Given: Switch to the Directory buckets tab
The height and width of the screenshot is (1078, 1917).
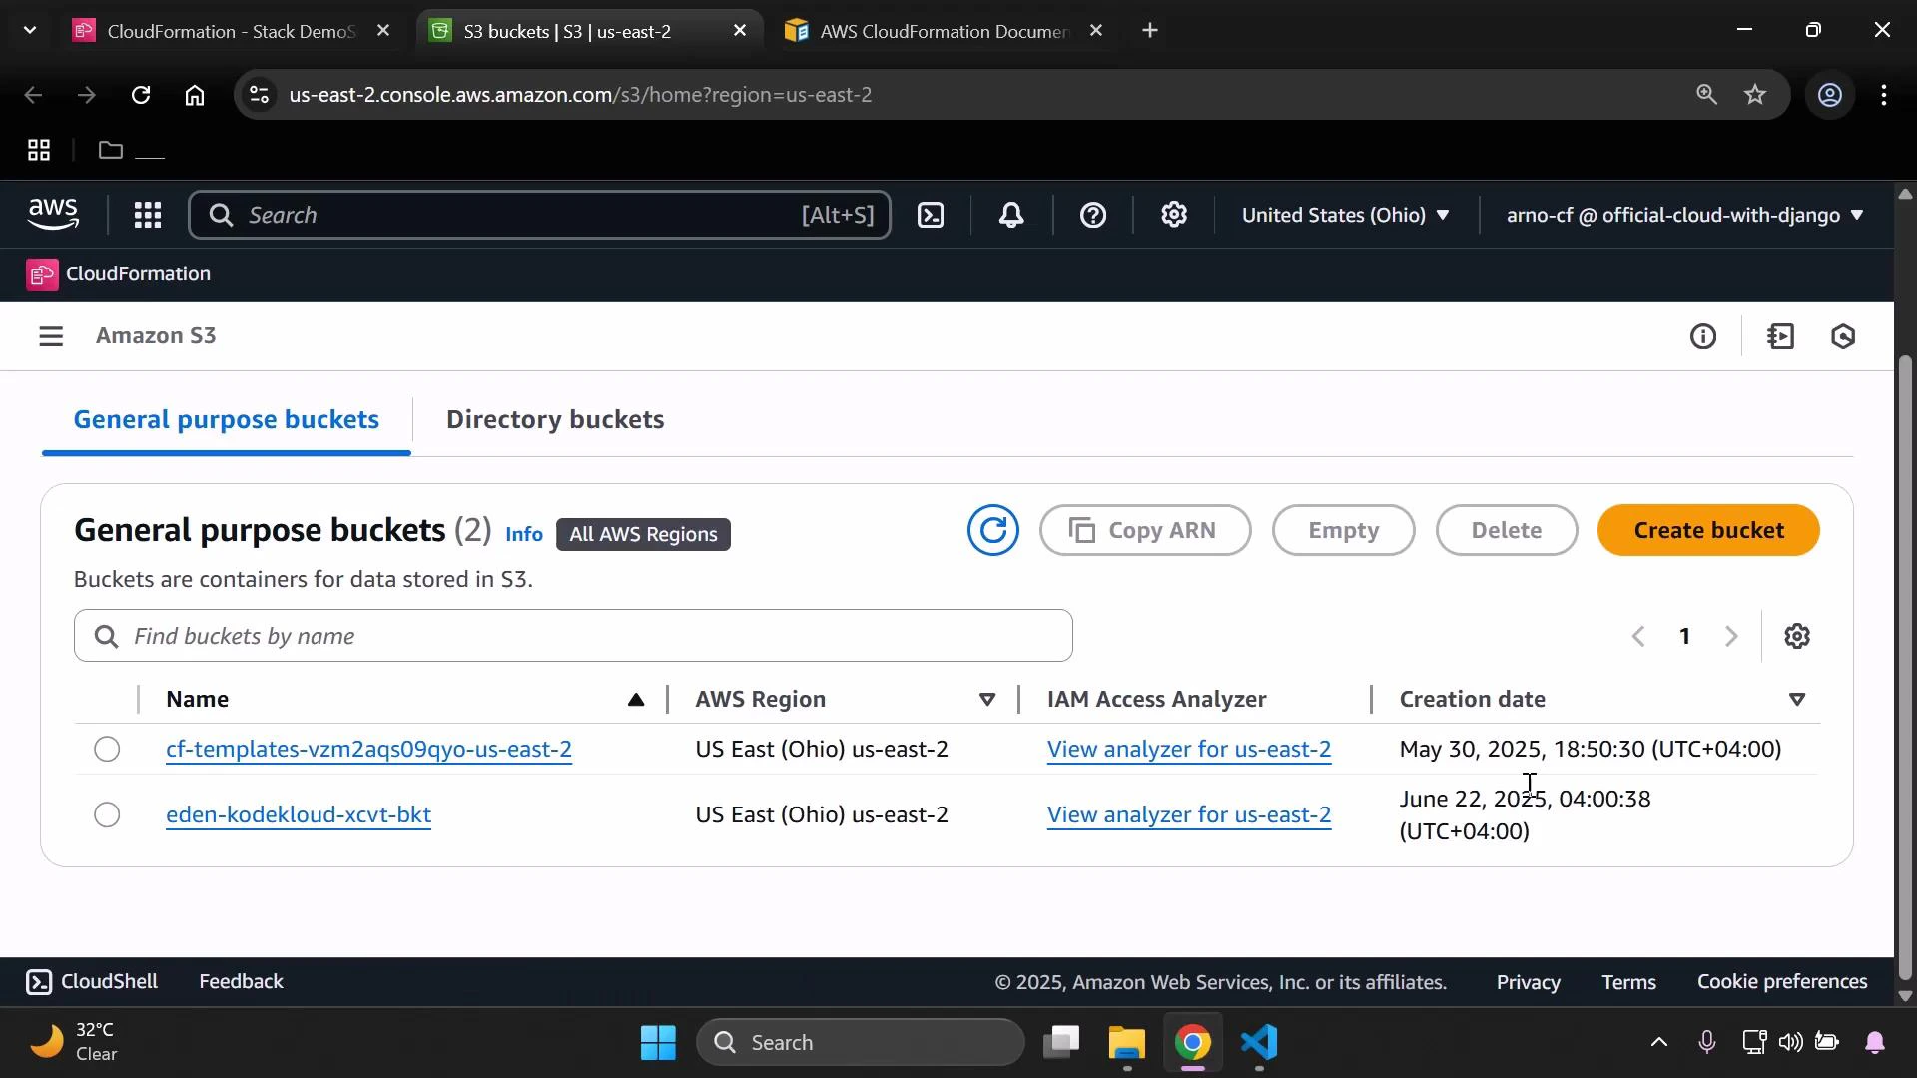Looking at the screenshot, I should (555, 419).
